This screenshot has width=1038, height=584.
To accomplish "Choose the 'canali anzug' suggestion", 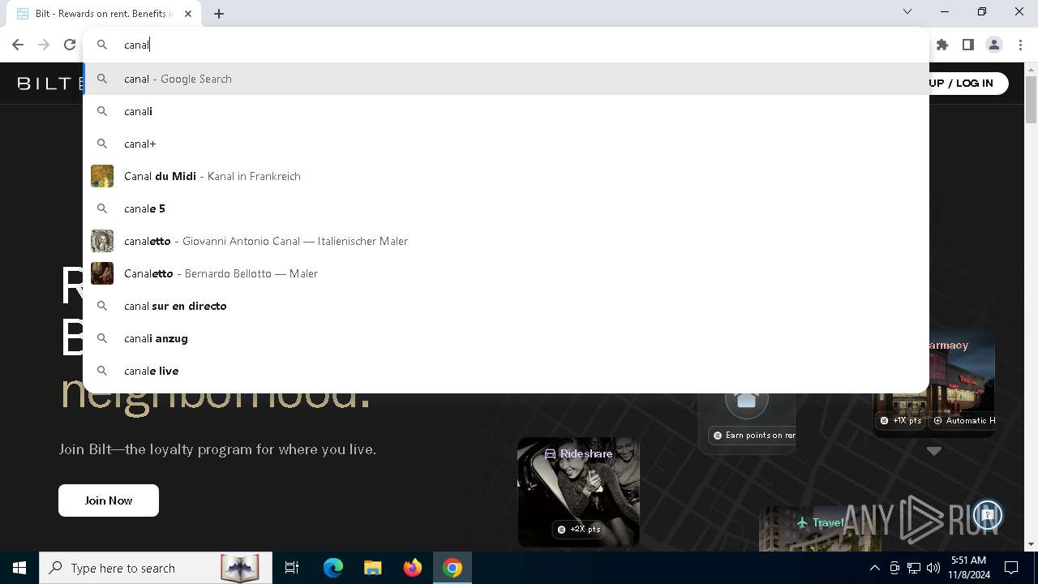I will [507, 338].
